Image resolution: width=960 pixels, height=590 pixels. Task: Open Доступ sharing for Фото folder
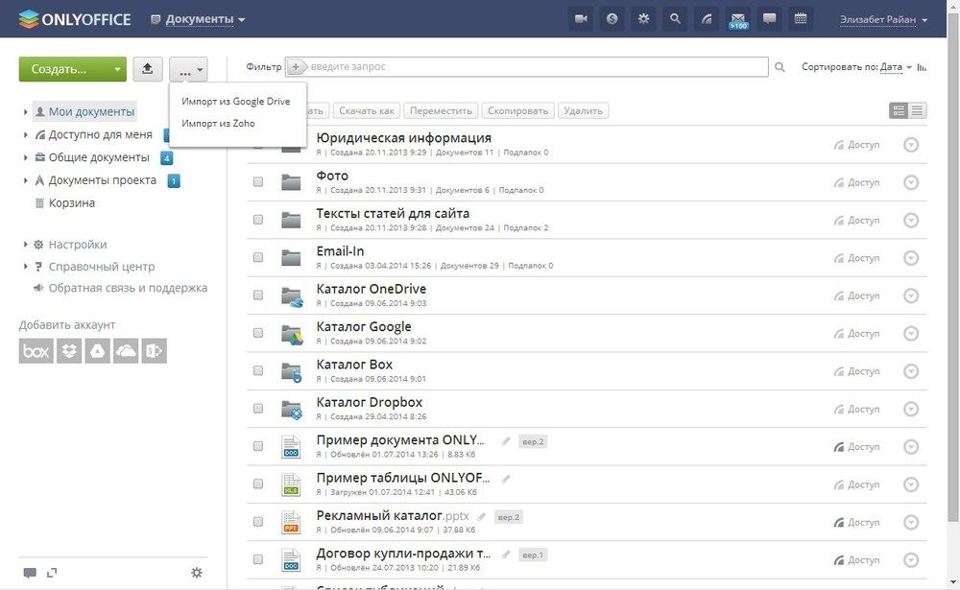(x=857, y=182)
